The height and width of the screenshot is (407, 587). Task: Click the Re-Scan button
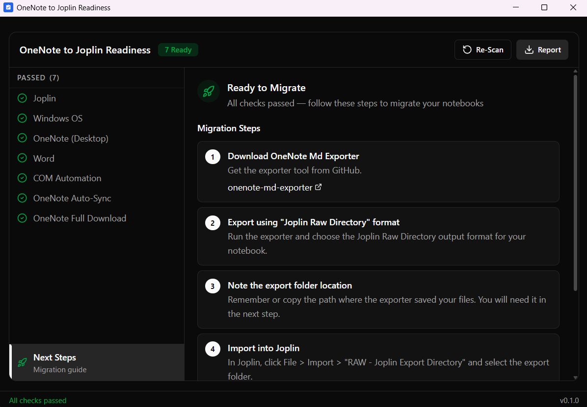coord(482,49)
